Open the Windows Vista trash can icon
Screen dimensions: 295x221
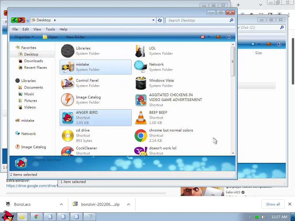[x=141, y=83]
